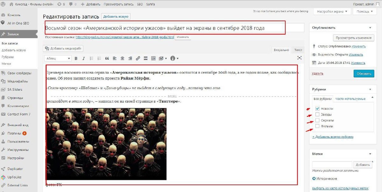Open Настройки settings in sidebar

click(x=16, y=158)
